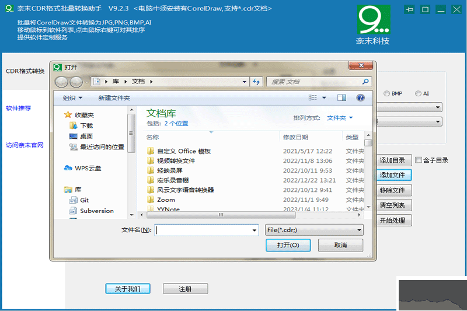467x311 pixels.
Task: Click the file list vertical scrollbar thumb
Action: click(368, 143)
